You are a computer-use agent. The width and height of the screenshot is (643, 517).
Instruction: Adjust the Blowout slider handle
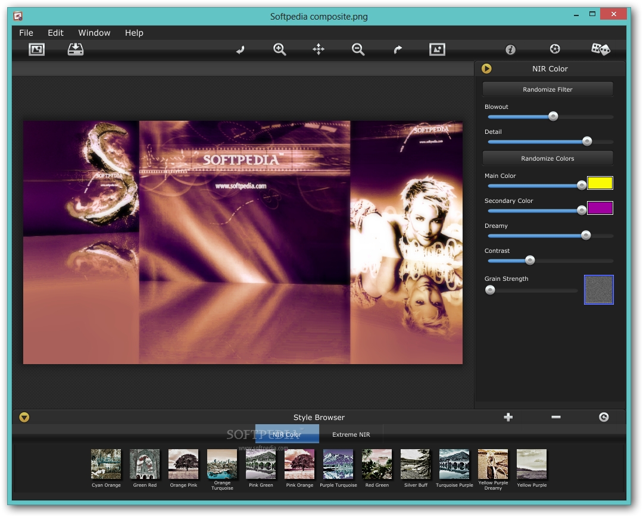(553, 117)
